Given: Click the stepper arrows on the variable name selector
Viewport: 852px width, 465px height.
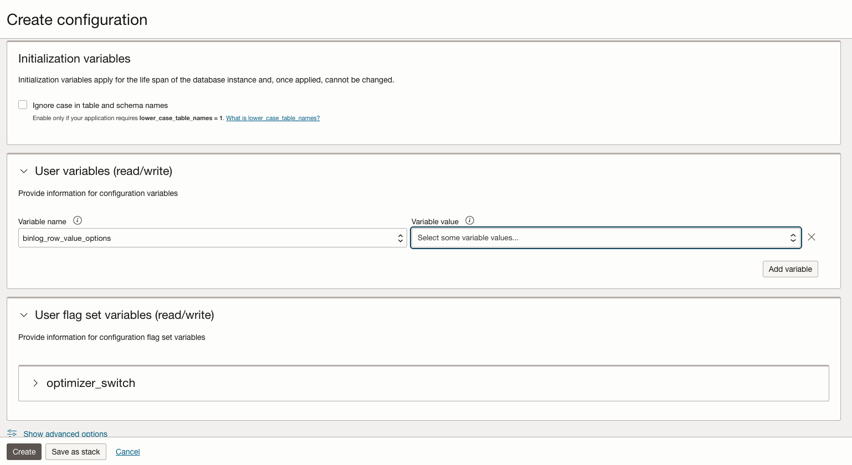Looking at the screenshot, I should pos(400,237).
